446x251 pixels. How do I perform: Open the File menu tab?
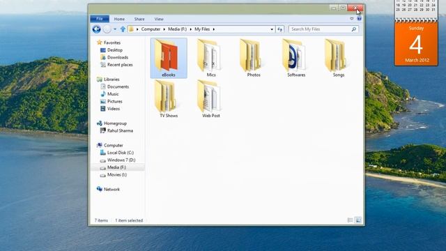click(100, 19)
